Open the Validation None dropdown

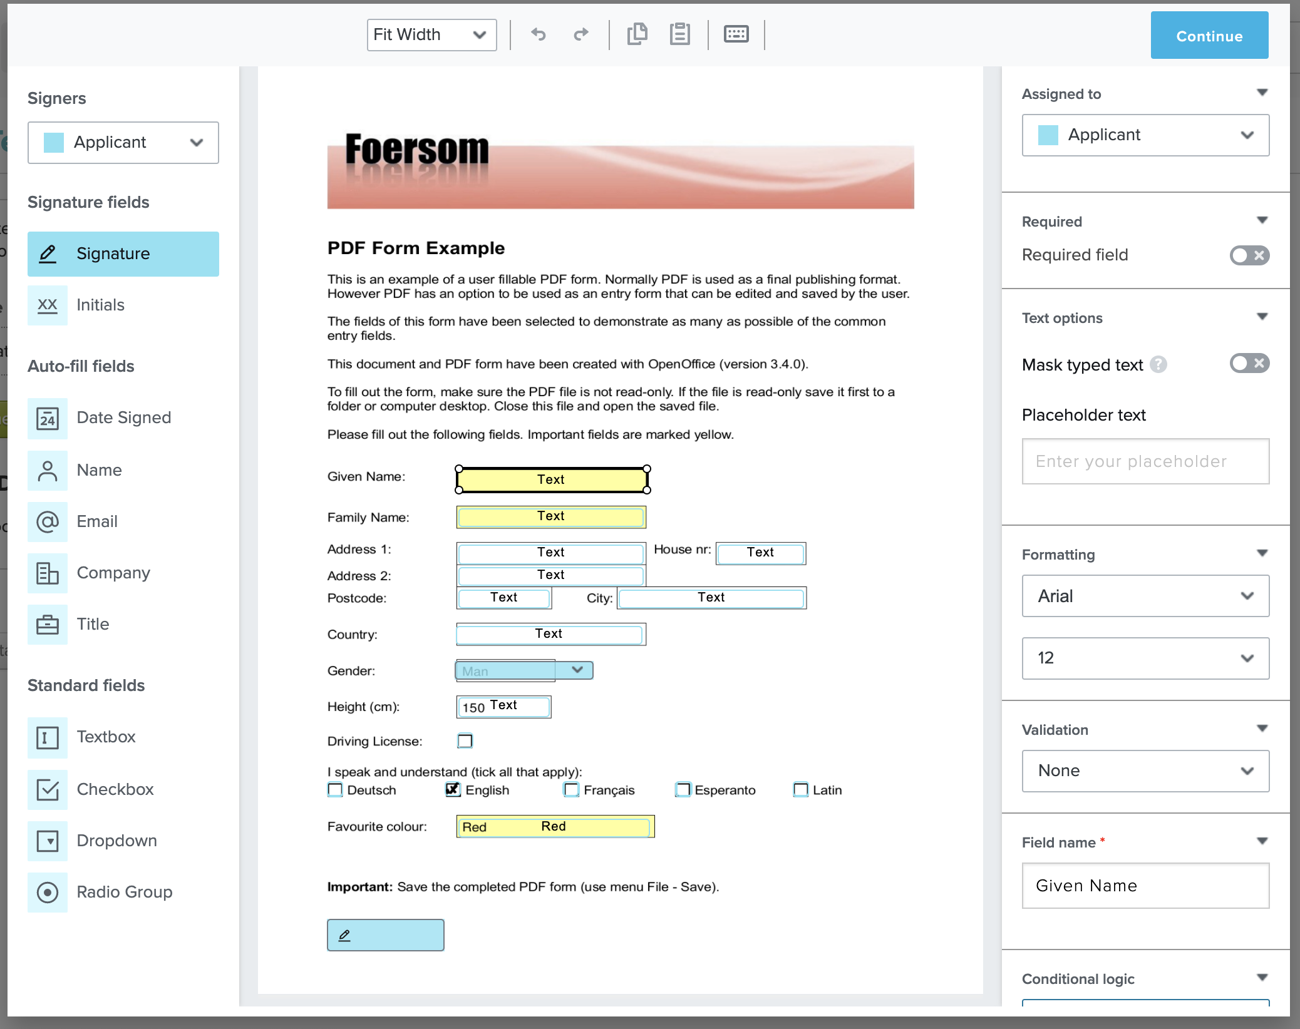coord(1145,771)
